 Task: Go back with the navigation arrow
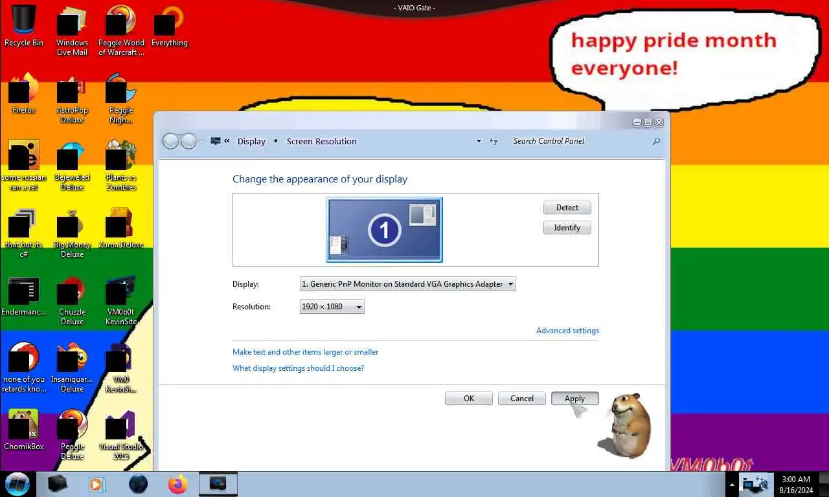point(170,141)
